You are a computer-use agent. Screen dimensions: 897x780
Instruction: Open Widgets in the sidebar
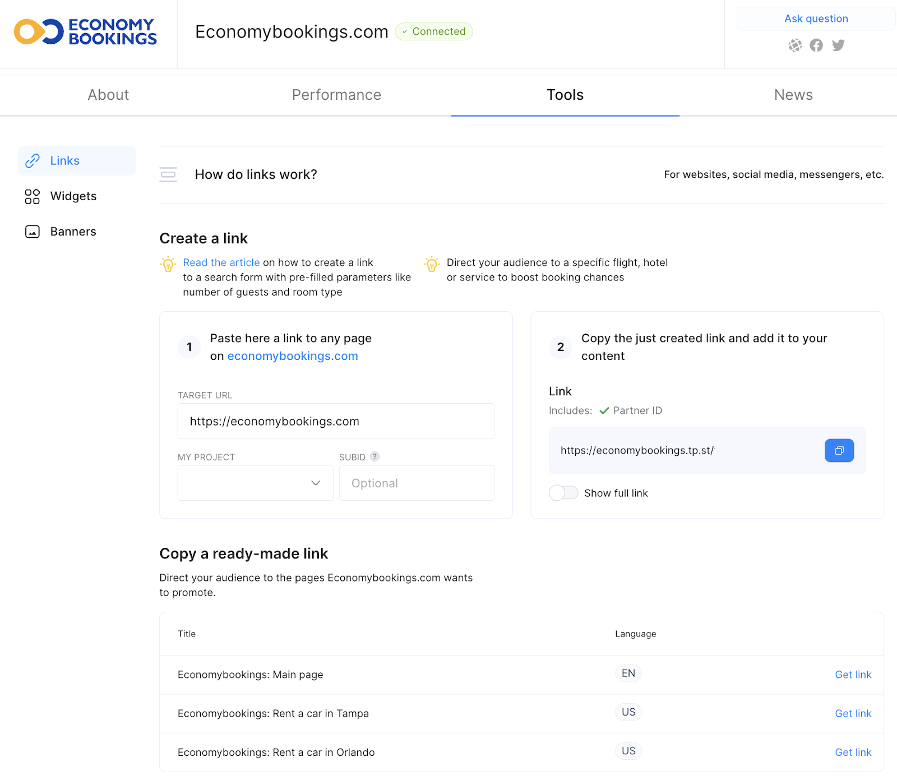tap(73, 196)
